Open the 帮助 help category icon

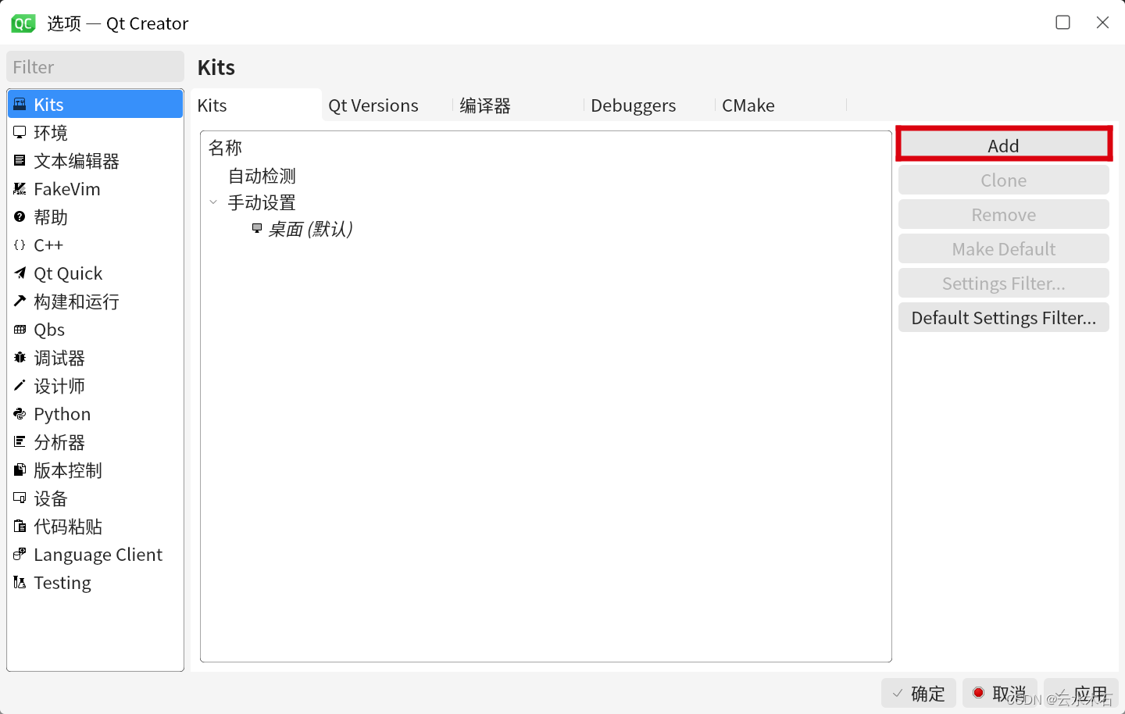tap(20, 216)
